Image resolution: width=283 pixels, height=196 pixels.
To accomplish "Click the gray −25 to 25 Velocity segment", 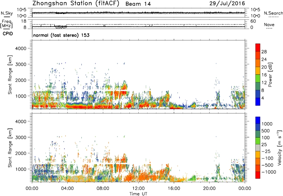I will point(258,148).
